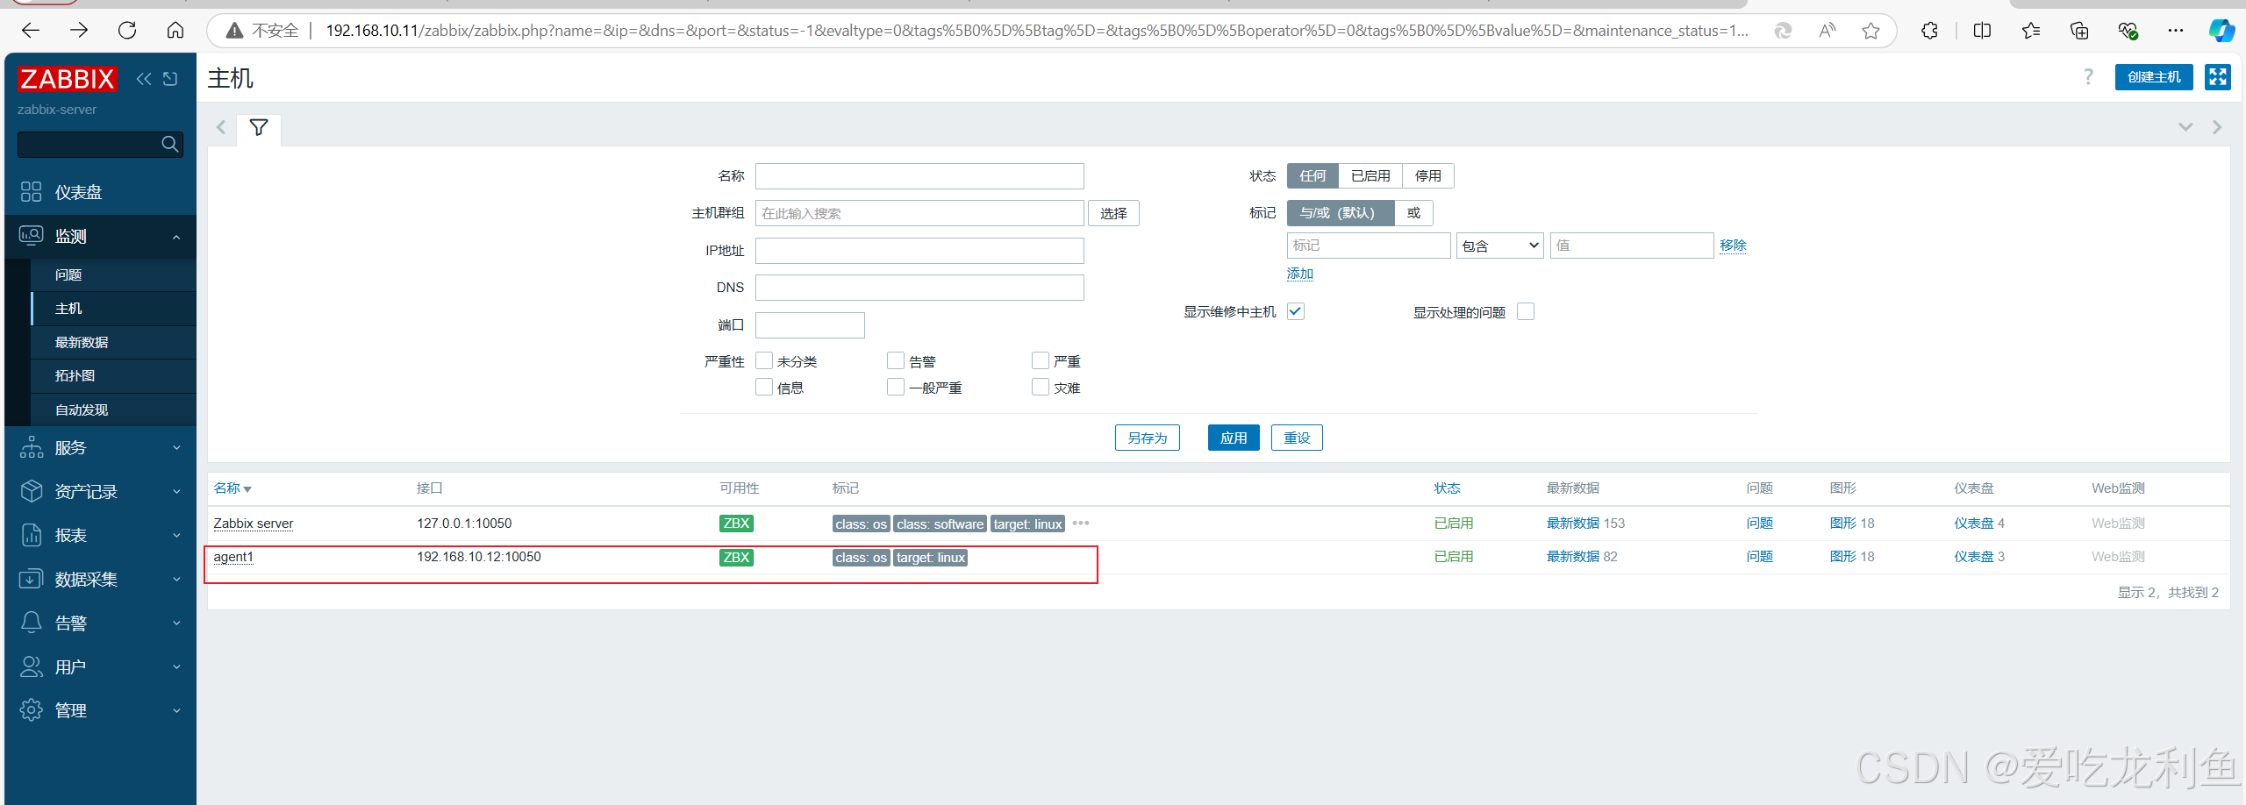Screen dimensions: 2246x805
Task: Click 另存为 button
Action: click(x=1148, y=438)
